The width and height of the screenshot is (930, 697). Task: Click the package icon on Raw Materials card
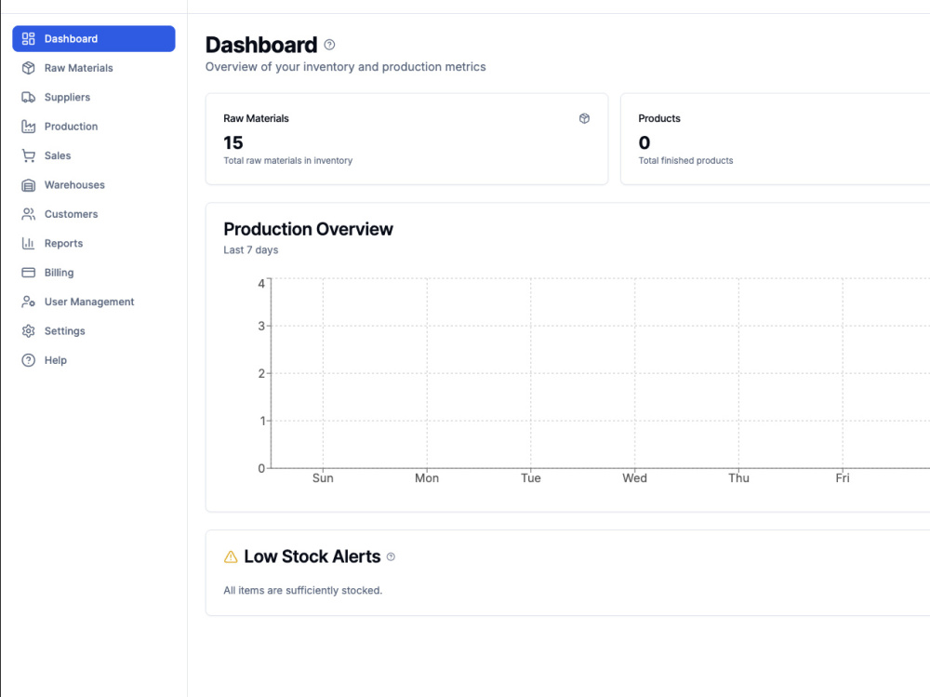(584, 118)
